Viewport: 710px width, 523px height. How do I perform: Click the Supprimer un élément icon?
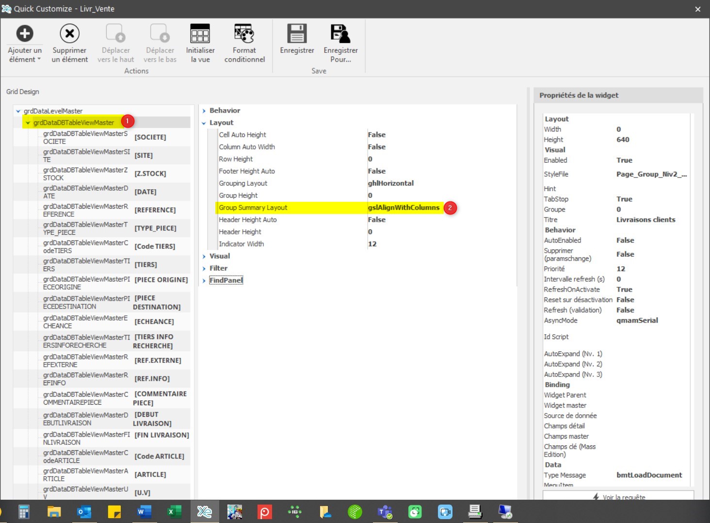pos(70,34)
